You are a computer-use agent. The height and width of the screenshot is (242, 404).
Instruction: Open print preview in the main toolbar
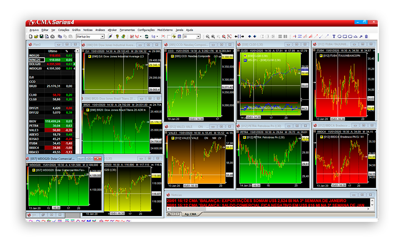point(47,36)
